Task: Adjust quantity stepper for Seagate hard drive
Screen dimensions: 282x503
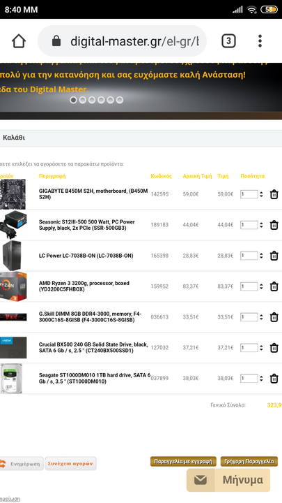Action: coord(261,379)
